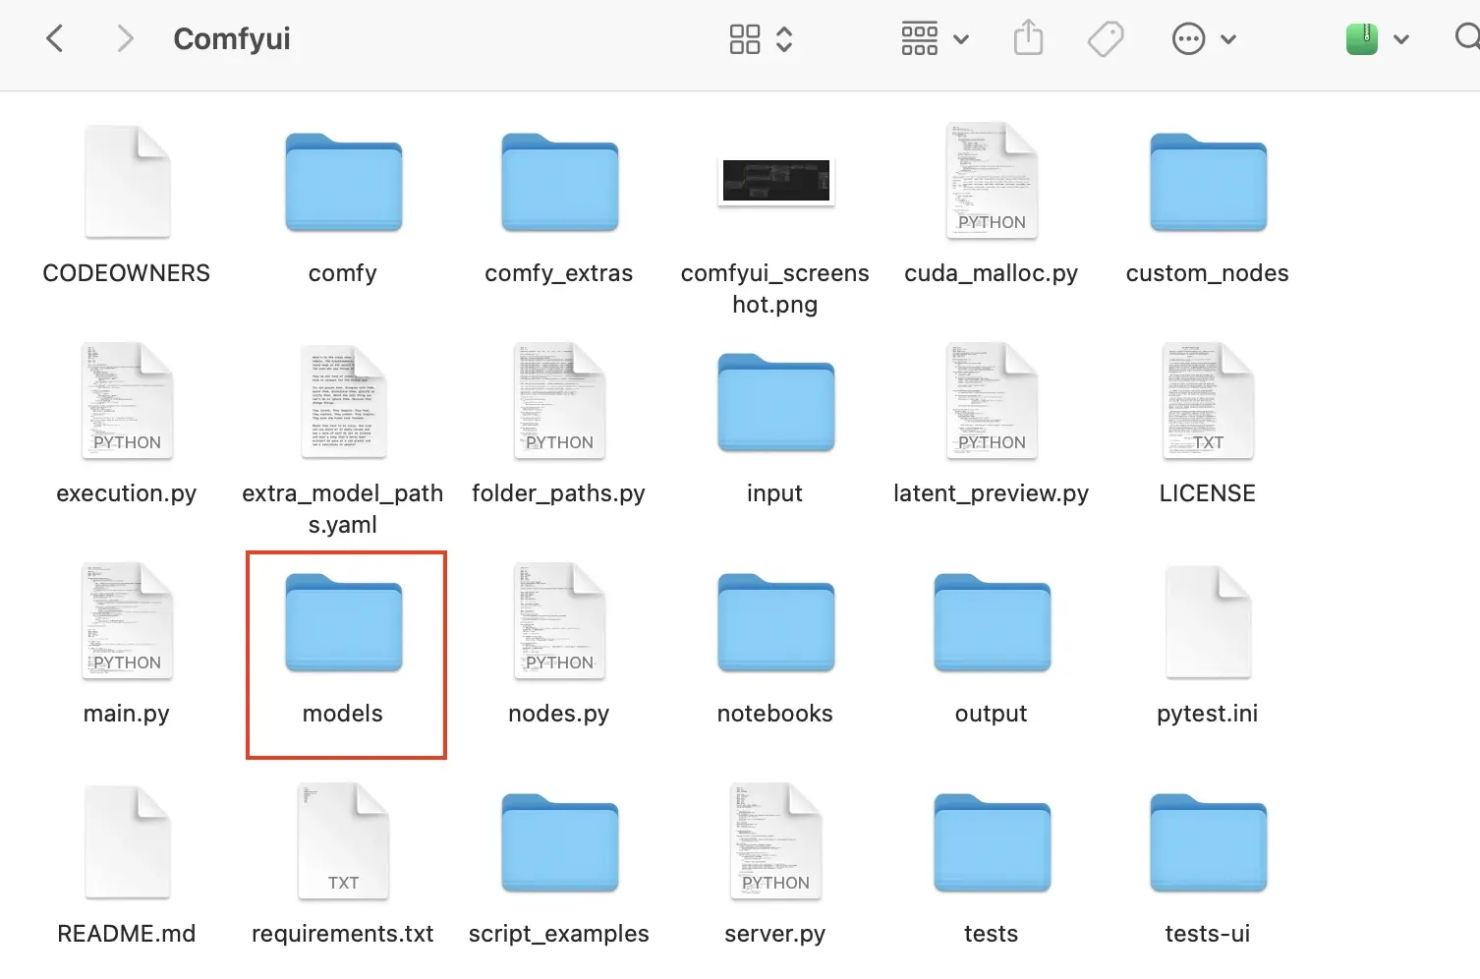The width and height of the screenshot is (1480, 979).
Task: Select the custom_nodes folder icon
Action: coord(1208,183)
